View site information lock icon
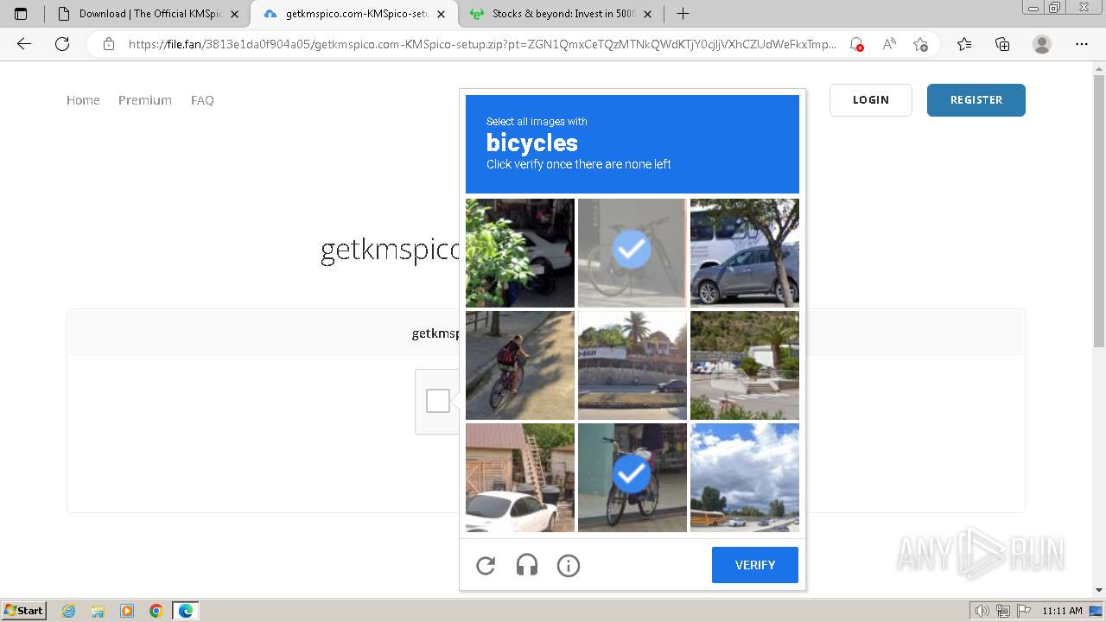This screenshot has width=1106, height=622. tap(109, 44)
